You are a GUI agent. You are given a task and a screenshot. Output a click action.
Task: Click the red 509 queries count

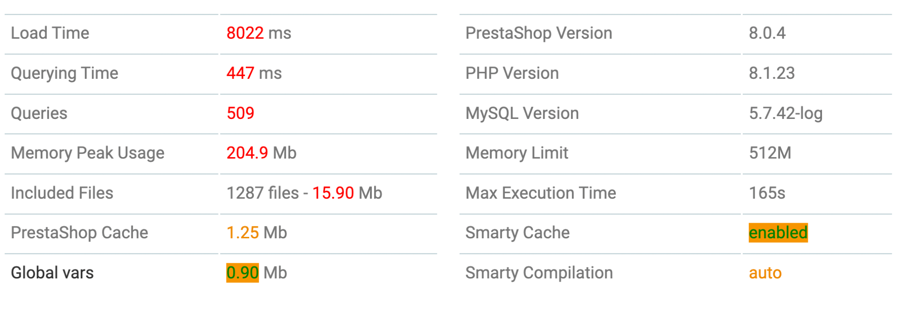pos(240,113)
